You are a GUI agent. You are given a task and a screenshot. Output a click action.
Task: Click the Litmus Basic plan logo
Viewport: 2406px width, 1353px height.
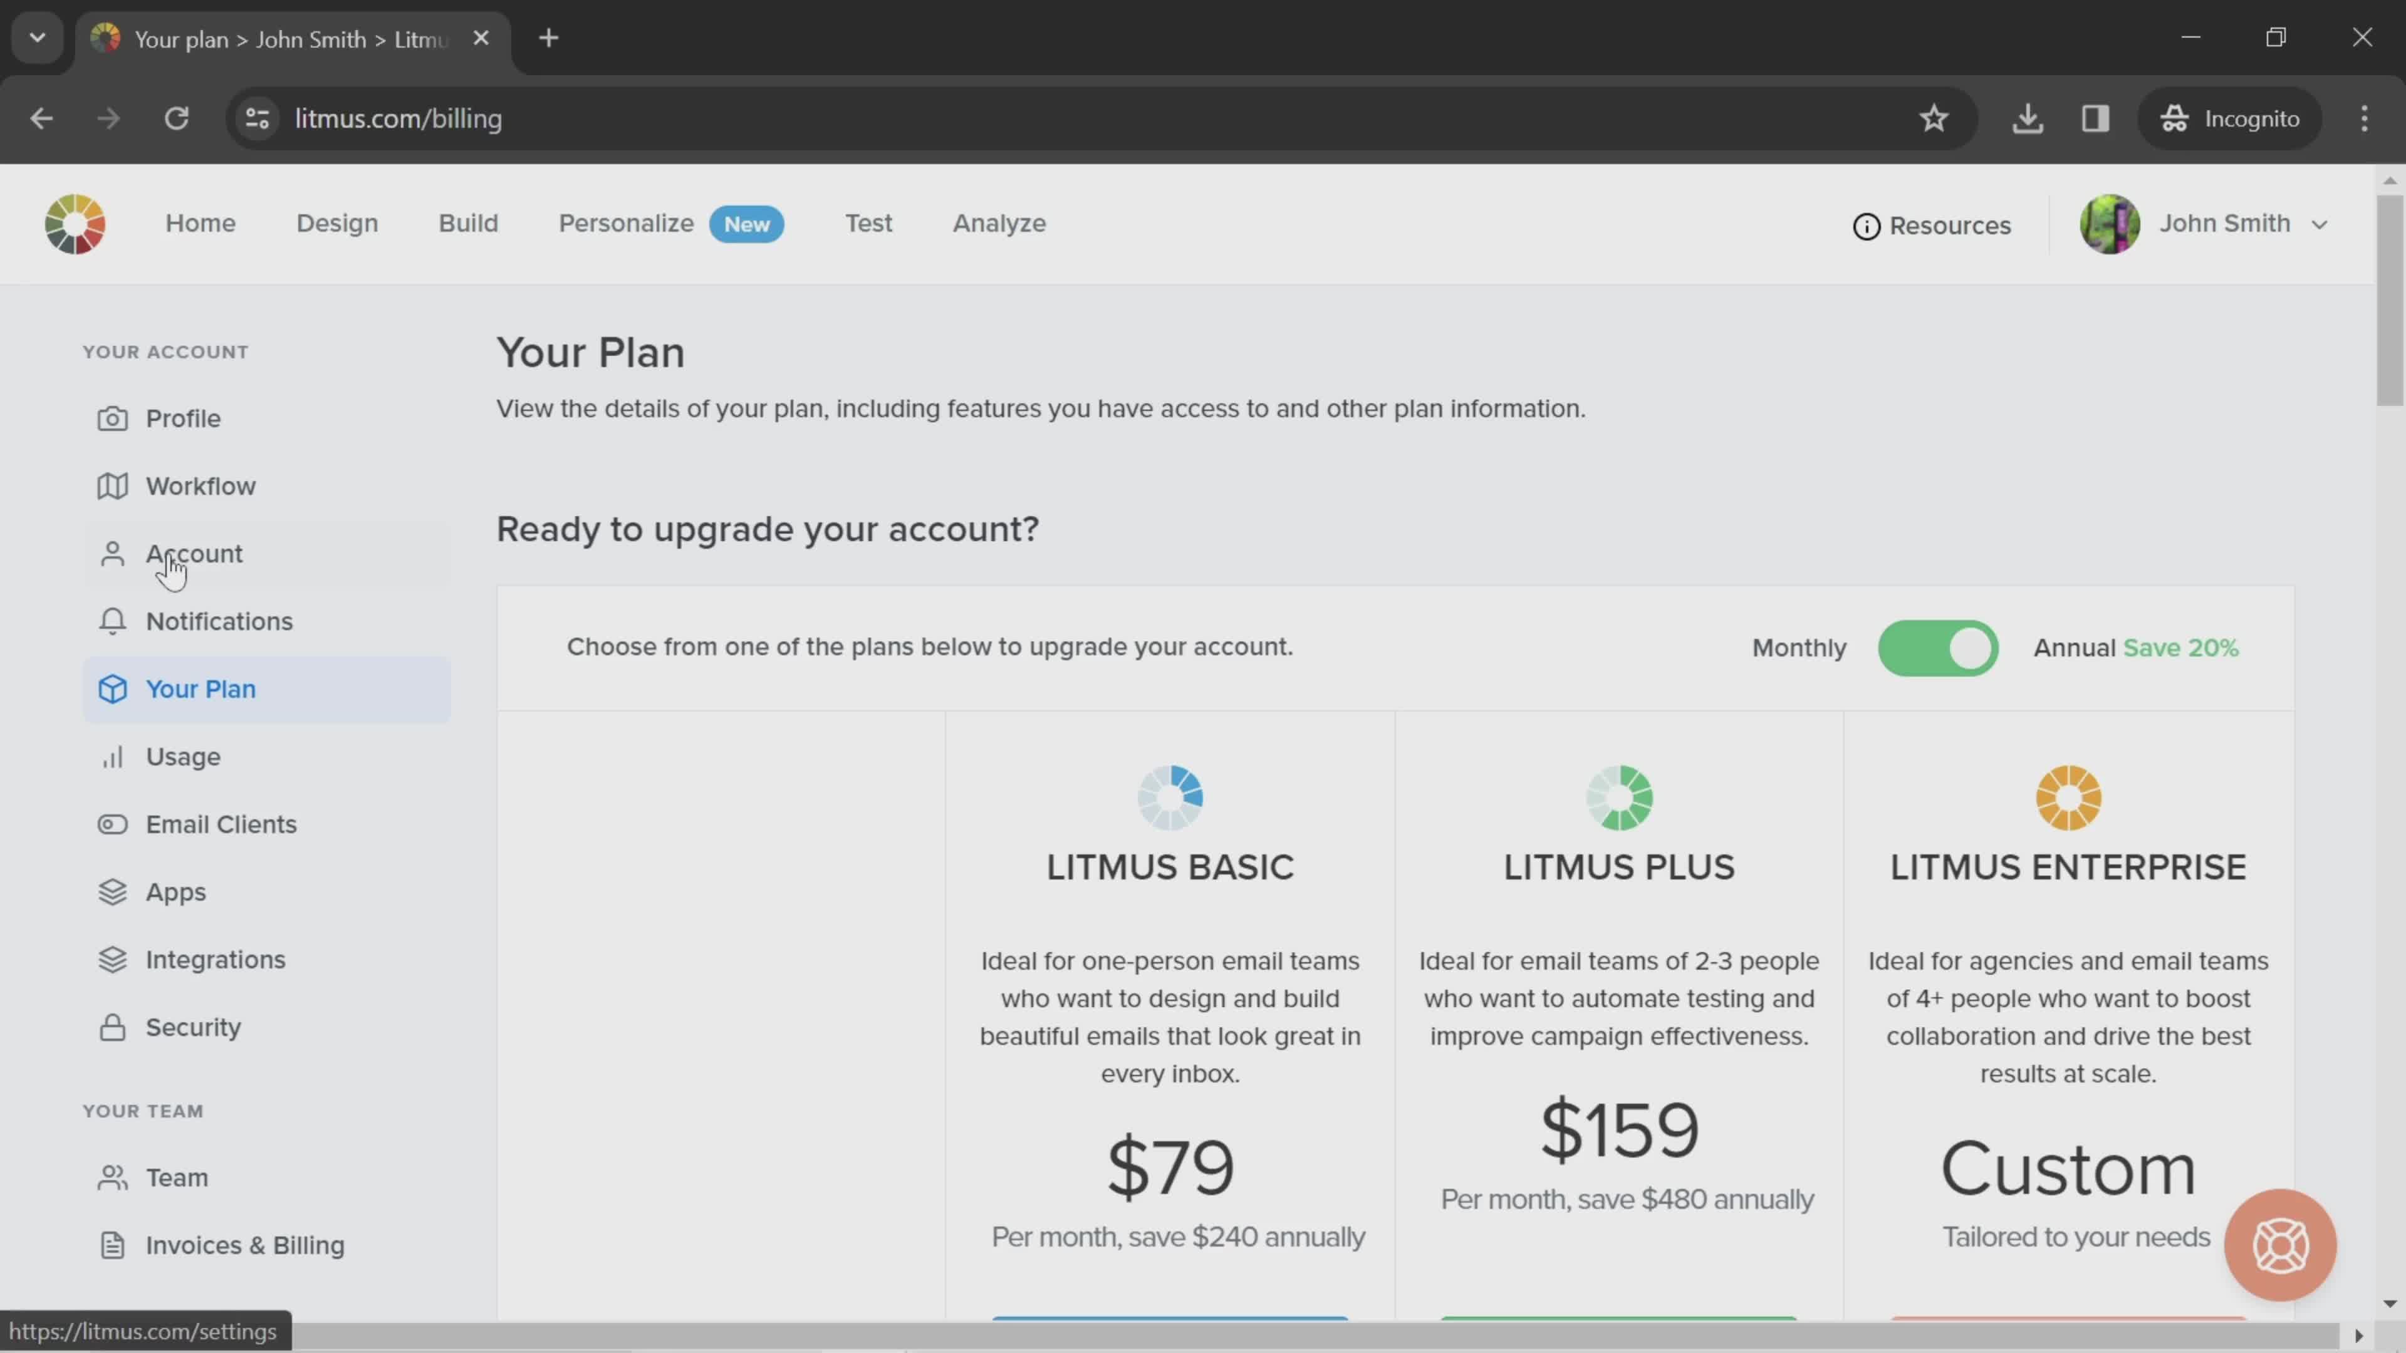(x=1170, y=797)
